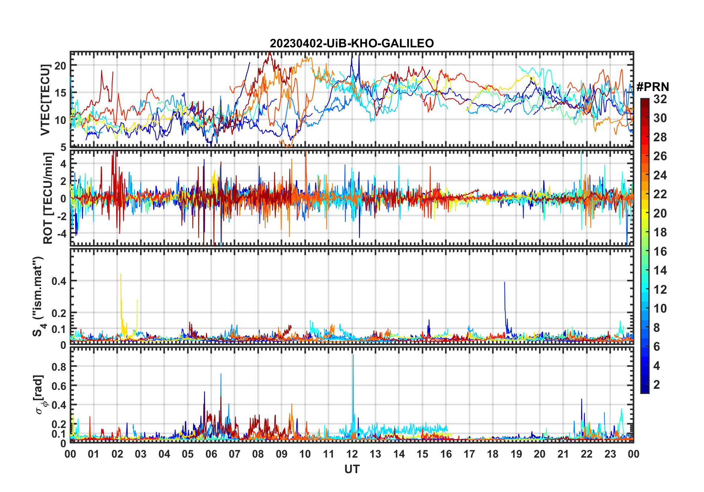This screenshot has height=492, width=704.
Task: Select colorbar tick label 8
Action: (657, 327)
